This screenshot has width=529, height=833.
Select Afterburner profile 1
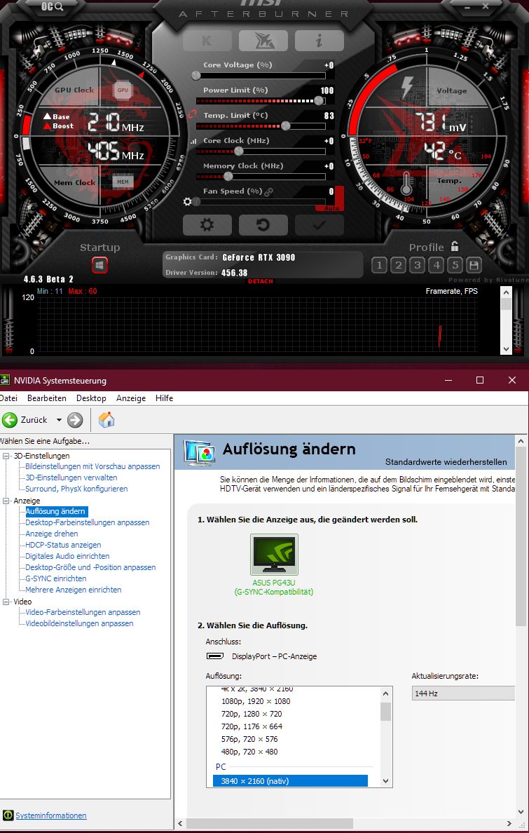click(379, 264)
